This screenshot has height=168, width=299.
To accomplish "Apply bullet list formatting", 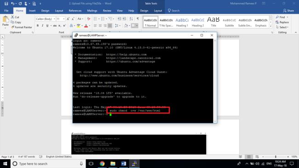I will [x=95, y=19].
